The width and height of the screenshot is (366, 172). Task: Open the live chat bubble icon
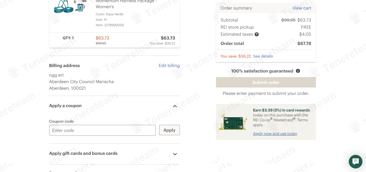[x=355, y=161]
